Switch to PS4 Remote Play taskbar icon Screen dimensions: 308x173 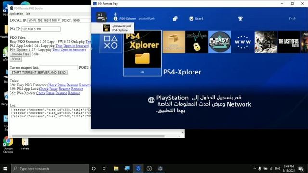pyautogui.click(x=138, y=169)
